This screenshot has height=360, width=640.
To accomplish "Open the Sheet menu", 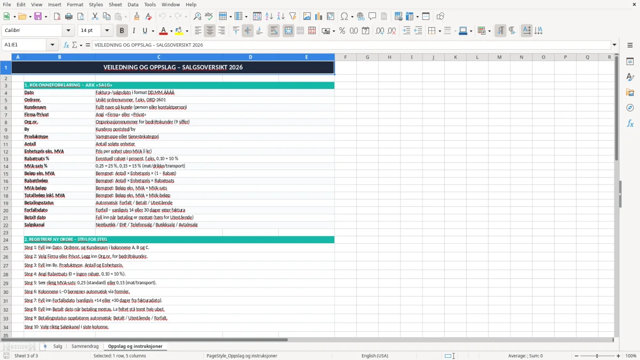I will pos(115,4).
